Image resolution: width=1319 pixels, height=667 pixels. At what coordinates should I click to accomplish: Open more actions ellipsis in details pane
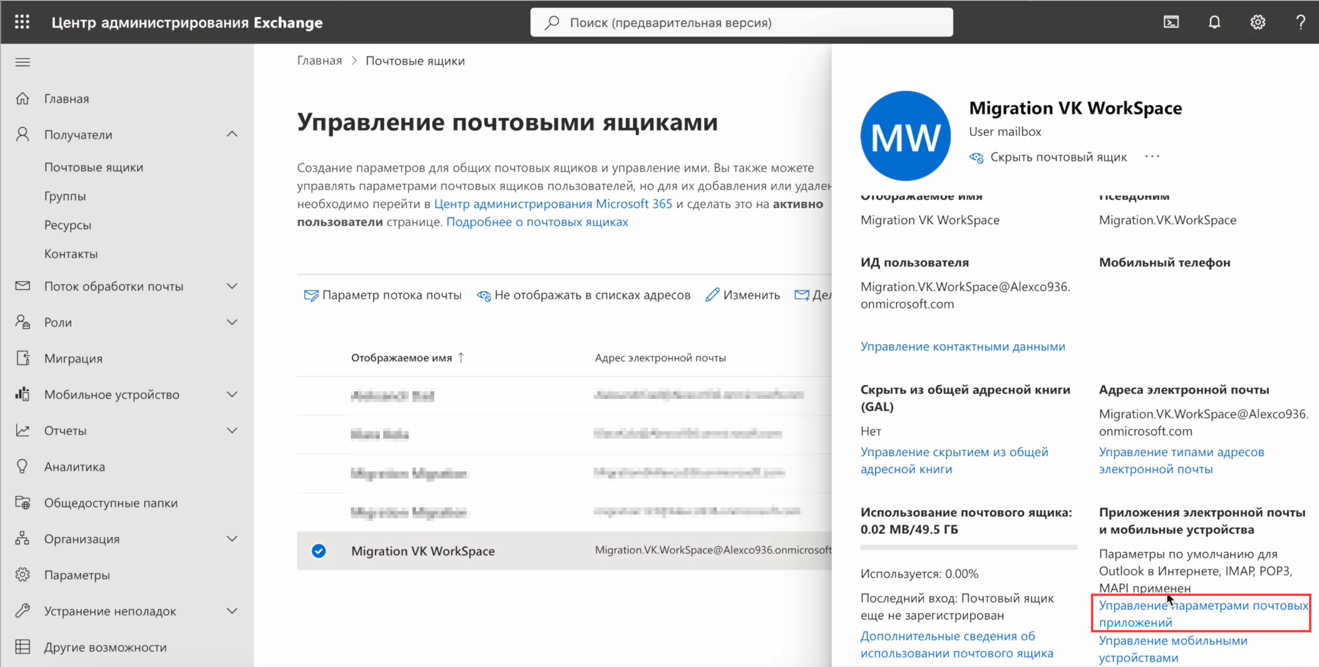tap(1152, 156)
